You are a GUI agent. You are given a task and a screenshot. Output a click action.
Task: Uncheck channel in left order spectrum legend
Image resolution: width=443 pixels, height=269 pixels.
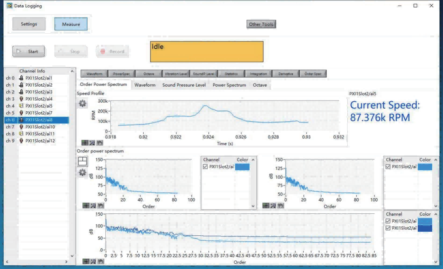[205, 167]
